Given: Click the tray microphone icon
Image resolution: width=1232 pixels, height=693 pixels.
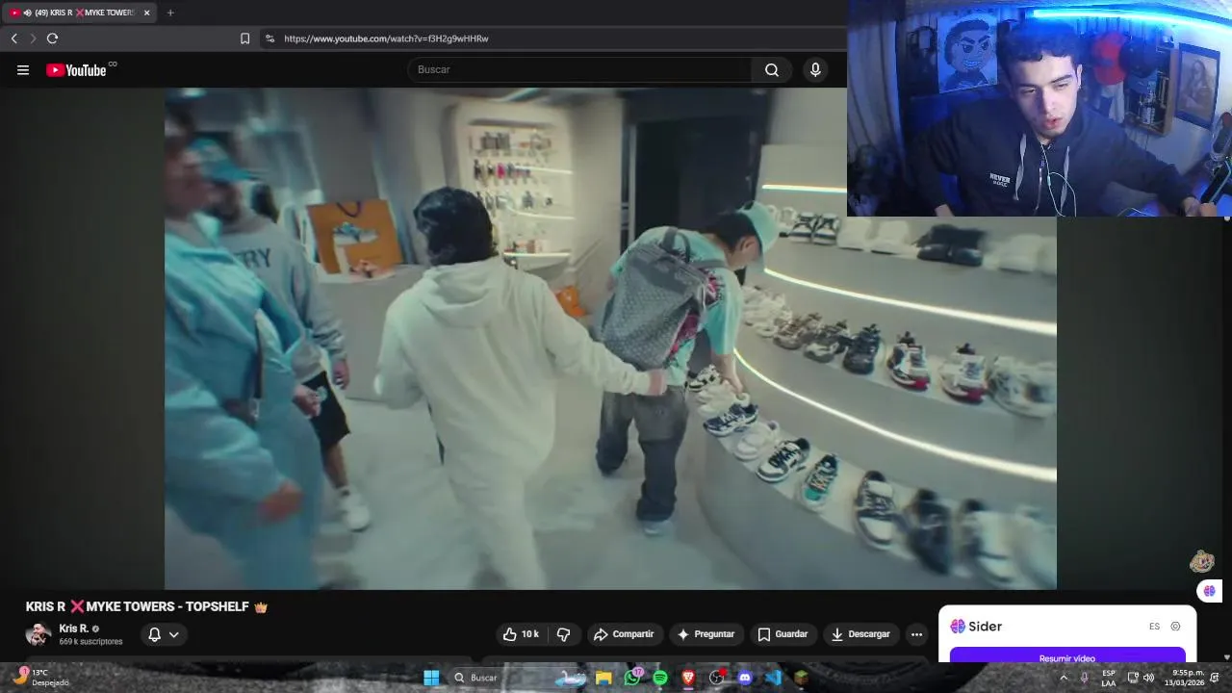Looking at the screenshot, I should click(1085, 678).
